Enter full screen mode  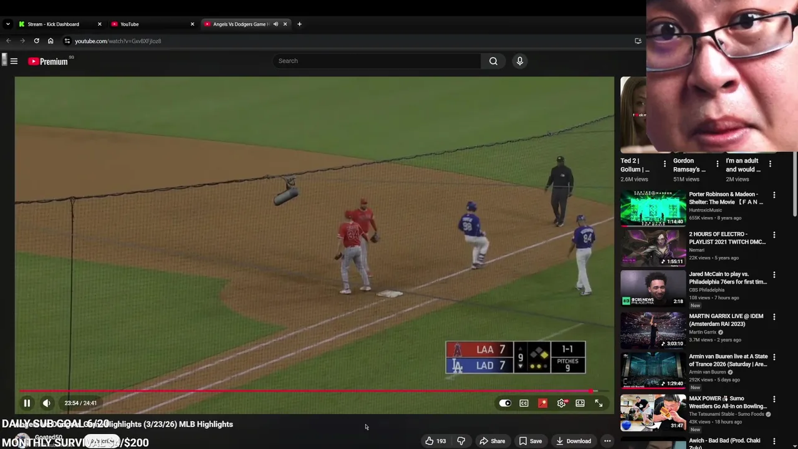pyautogui.click(x=598, y=403)
